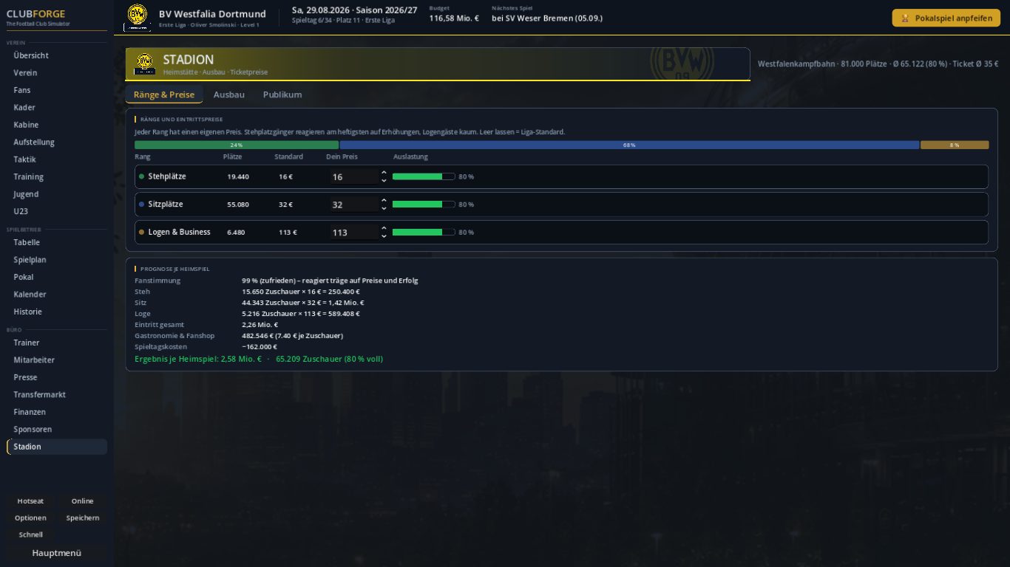The height and width of the screenshot is (567, 1010).
Task: Go to the Training page
Action: tap(57, 176)
